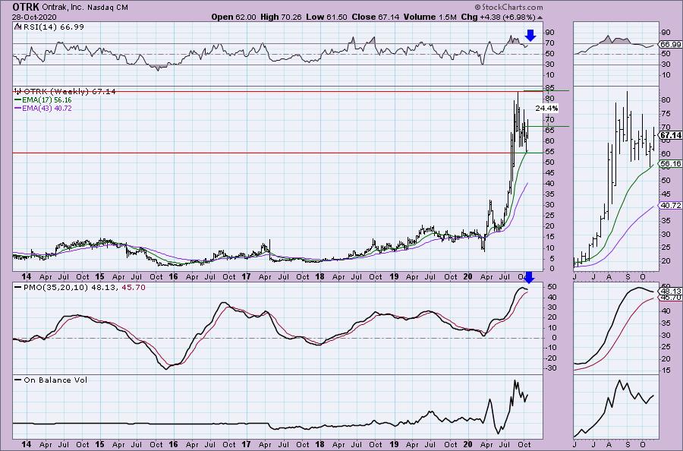Click the Chg +4.38 (+6.98%) value

coord(498,17)
